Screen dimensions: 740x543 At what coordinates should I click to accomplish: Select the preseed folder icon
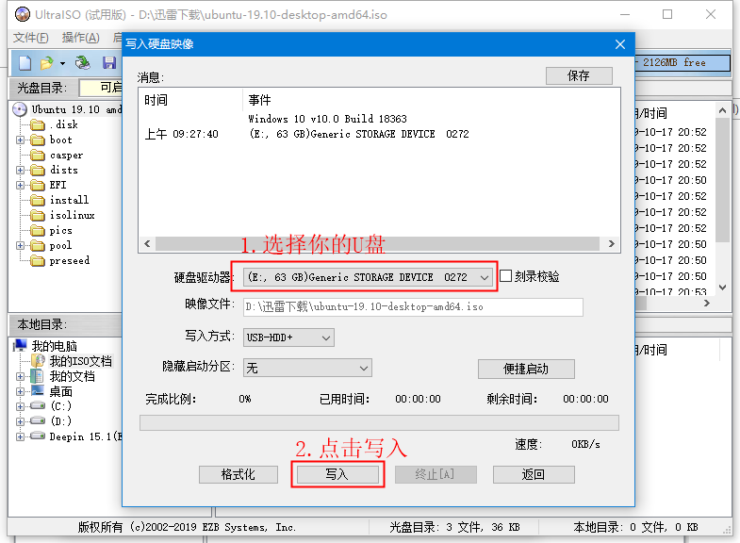38,261
